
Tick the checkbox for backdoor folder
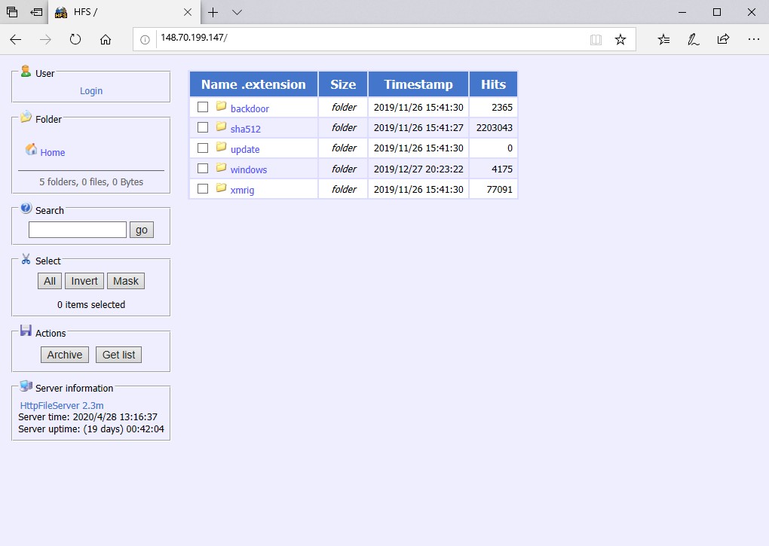(x=203, y=107)
